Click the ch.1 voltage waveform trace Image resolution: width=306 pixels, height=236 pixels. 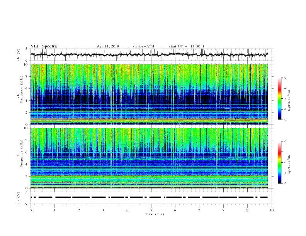coord(149,55)
